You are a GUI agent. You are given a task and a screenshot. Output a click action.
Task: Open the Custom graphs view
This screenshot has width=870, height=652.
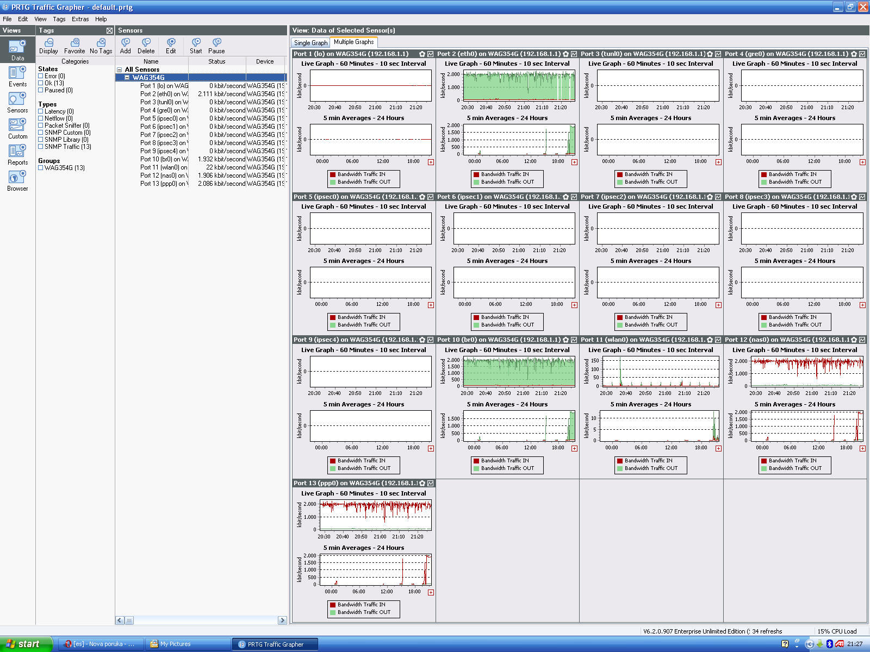[x=17, y=128]
